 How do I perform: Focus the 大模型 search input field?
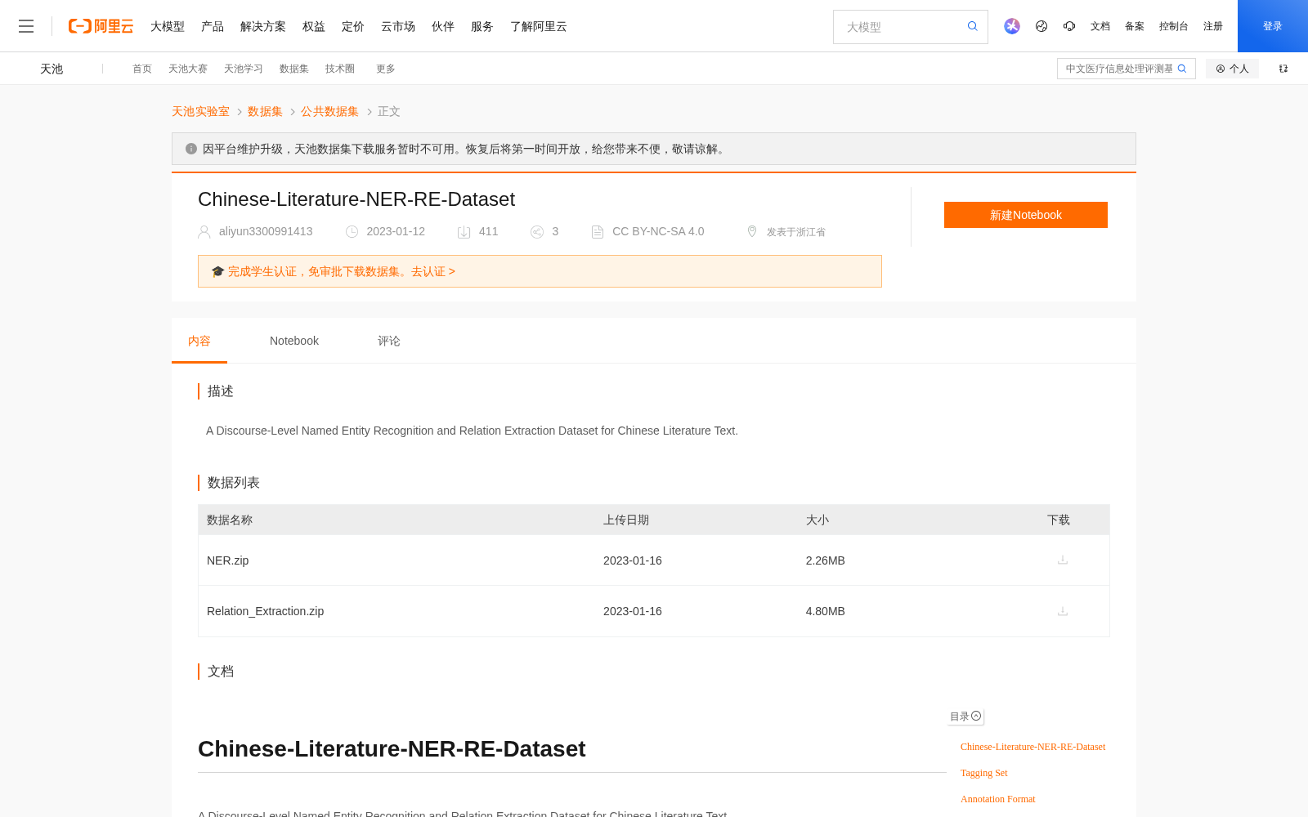(x=899, y=27)
